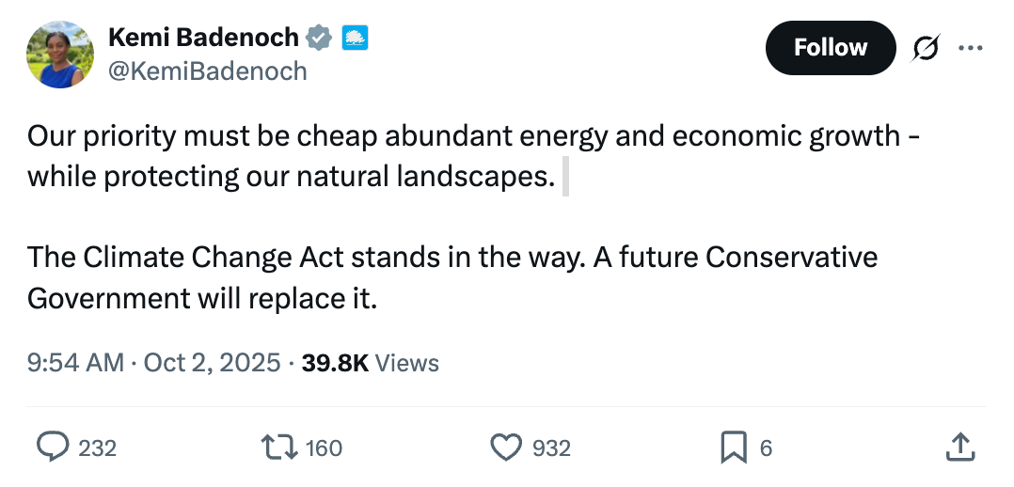The height and width of the screenshot is (487, 1014).
Task: Click the Grok slashed-circle icon
Action: click(925, 47)
